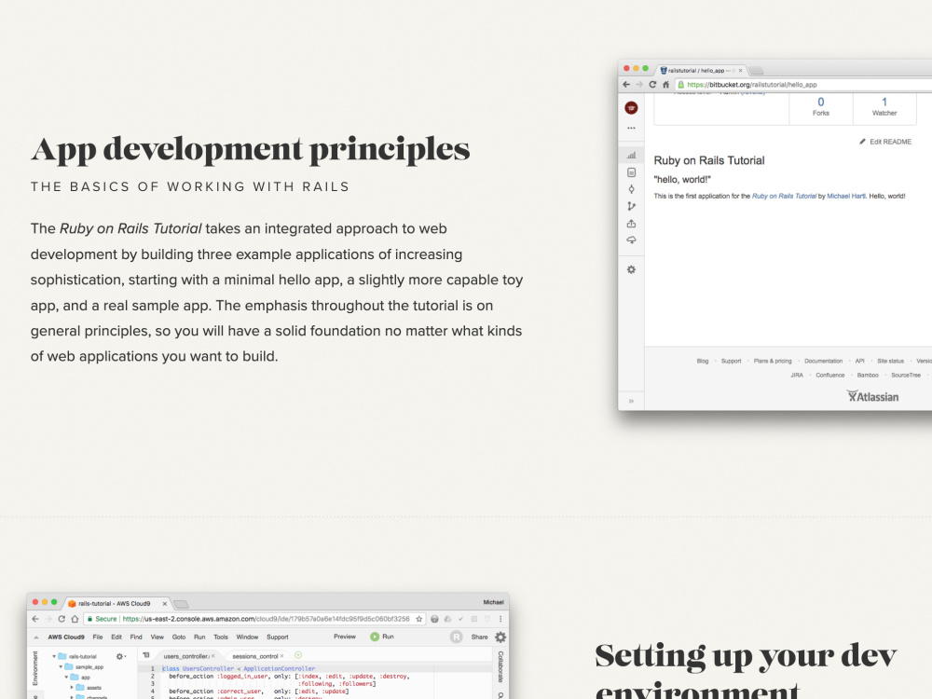Bookmark the Cloud9 page with the star icon

point(419,619)
